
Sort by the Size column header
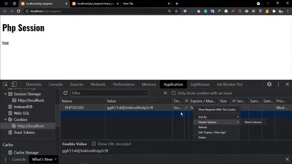tap(224, 101)
